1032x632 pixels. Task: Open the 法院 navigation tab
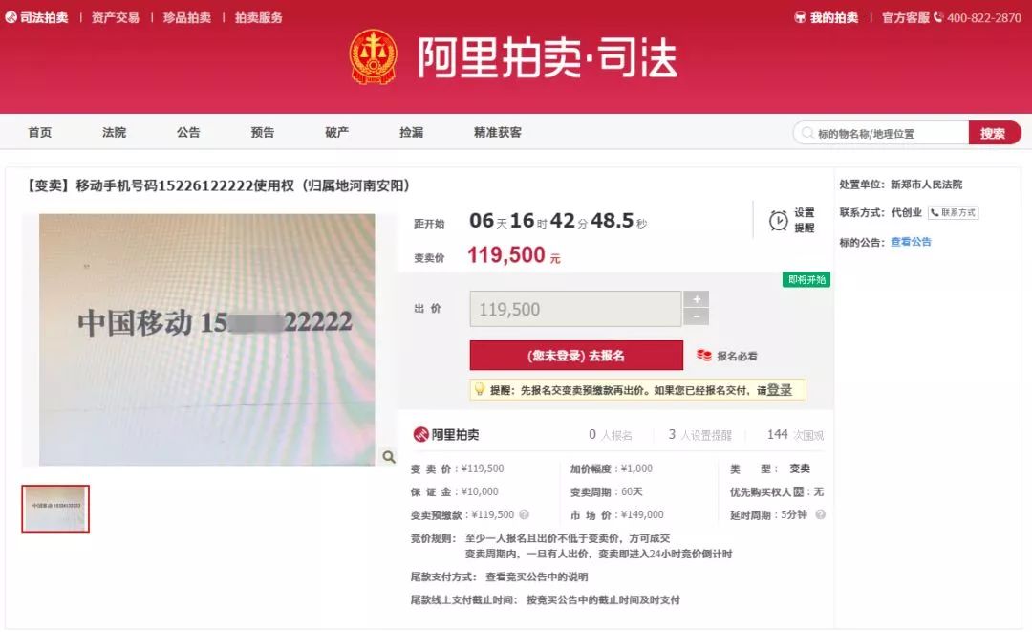[114, 132]
